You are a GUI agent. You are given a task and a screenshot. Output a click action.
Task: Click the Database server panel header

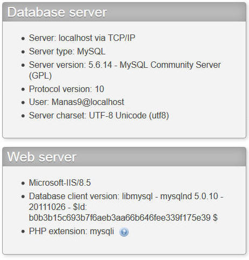[124, 12]
